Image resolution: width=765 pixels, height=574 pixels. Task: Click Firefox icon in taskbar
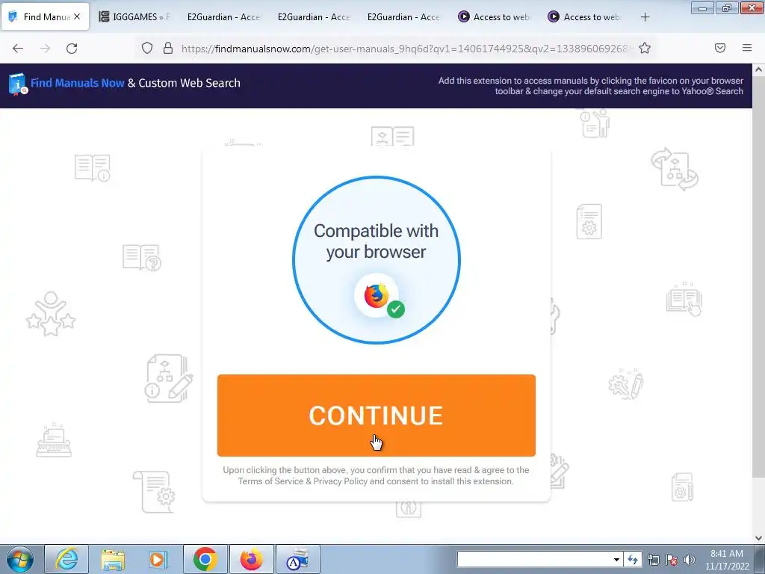pyautogui.click(x=251, y=559)
